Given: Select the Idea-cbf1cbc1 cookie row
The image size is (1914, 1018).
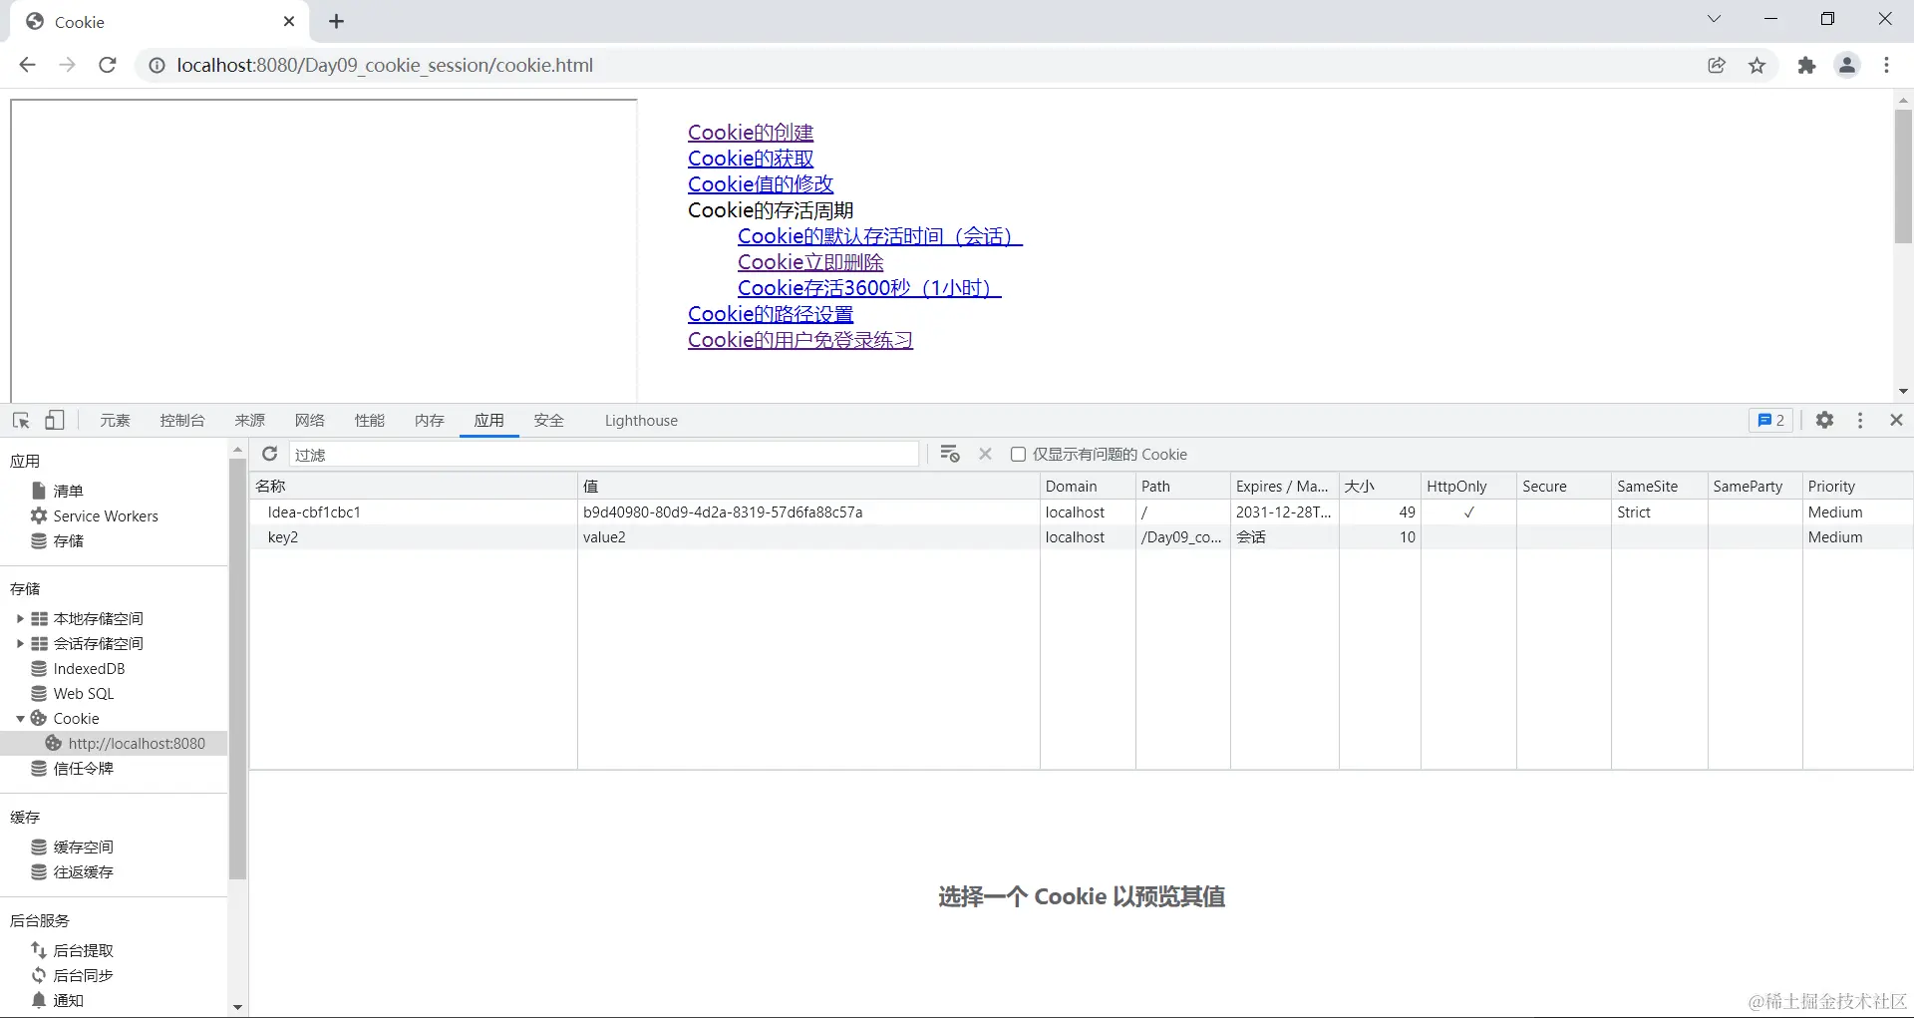Looking at the screenshot, I should 1081,511.
